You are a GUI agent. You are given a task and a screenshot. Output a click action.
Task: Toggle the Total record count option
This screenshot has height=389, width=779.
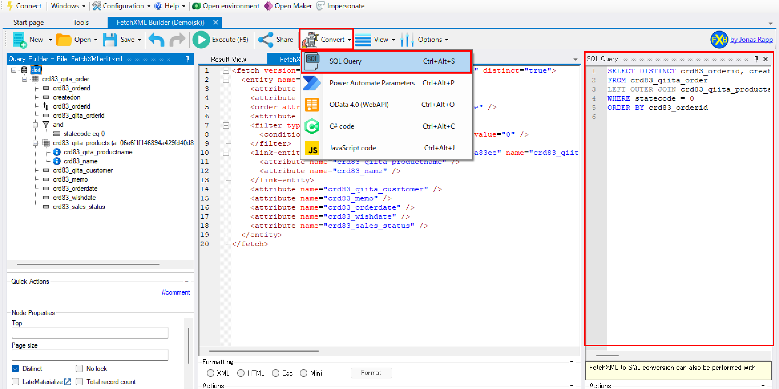pos(79,382)
